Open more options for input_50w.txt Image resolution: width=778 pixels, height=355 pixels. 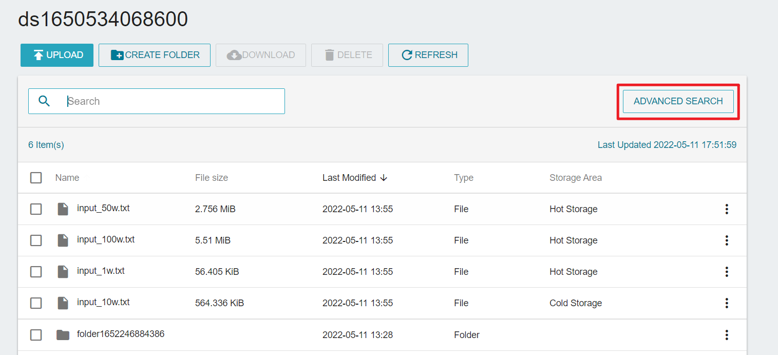[726, 209]
